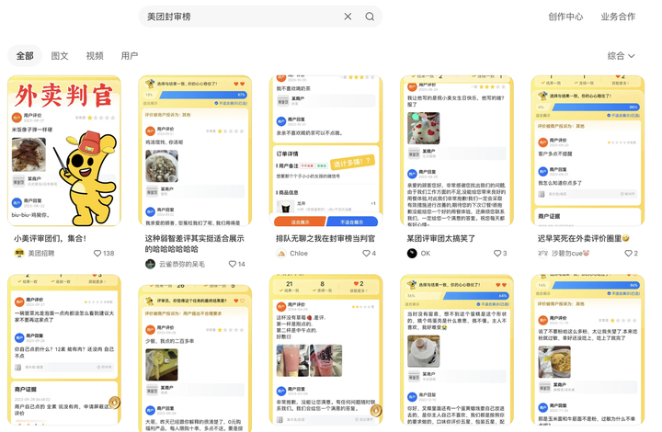Like the post with 138 likes
662x432 pixels.
point(103,253)
